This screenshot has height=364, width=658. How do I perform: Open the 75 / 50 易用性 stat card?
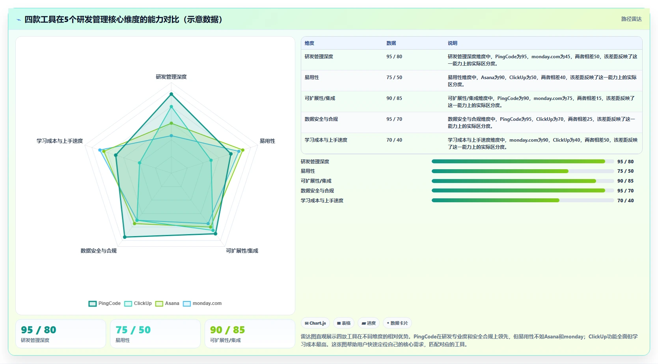click(x=155, y=334)
